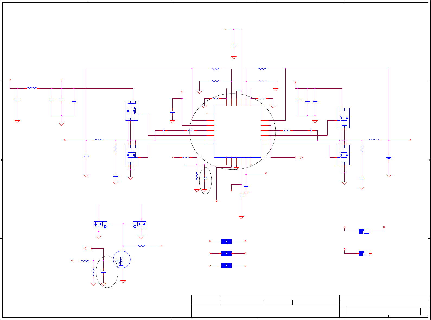The width and height of the screenshot is (431, 320).
Task: Select the polarized capacitor near the right output terminal
Action: coord(389,158)
